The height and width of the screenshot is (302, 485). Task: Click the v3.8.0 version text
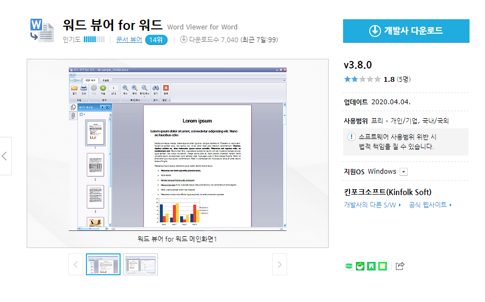coord(358,65)
